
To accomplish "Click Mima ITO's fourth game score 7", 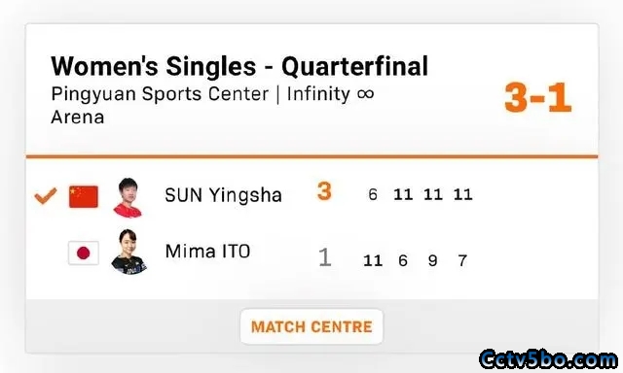I will [x=462, y=260].
